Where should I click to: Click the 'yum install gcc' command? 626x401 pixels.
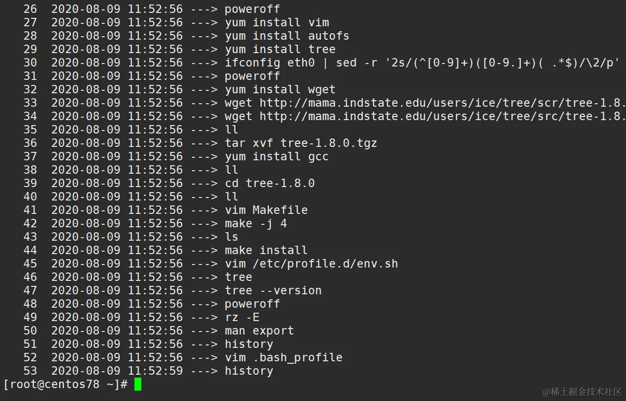[277, 156]
